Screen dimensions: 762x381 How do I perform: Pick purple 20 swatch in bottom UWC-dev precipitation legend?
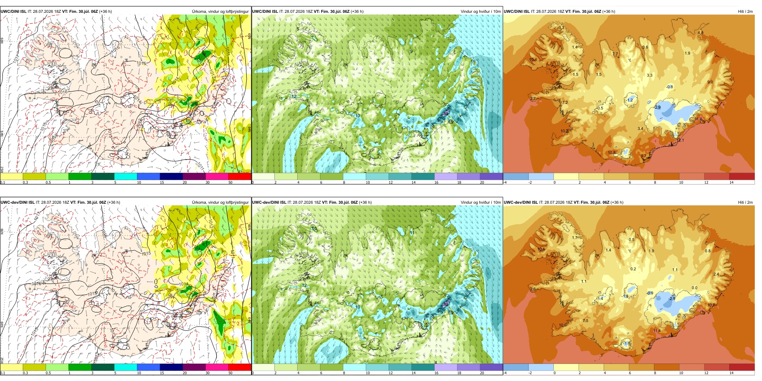click(194, 367)
